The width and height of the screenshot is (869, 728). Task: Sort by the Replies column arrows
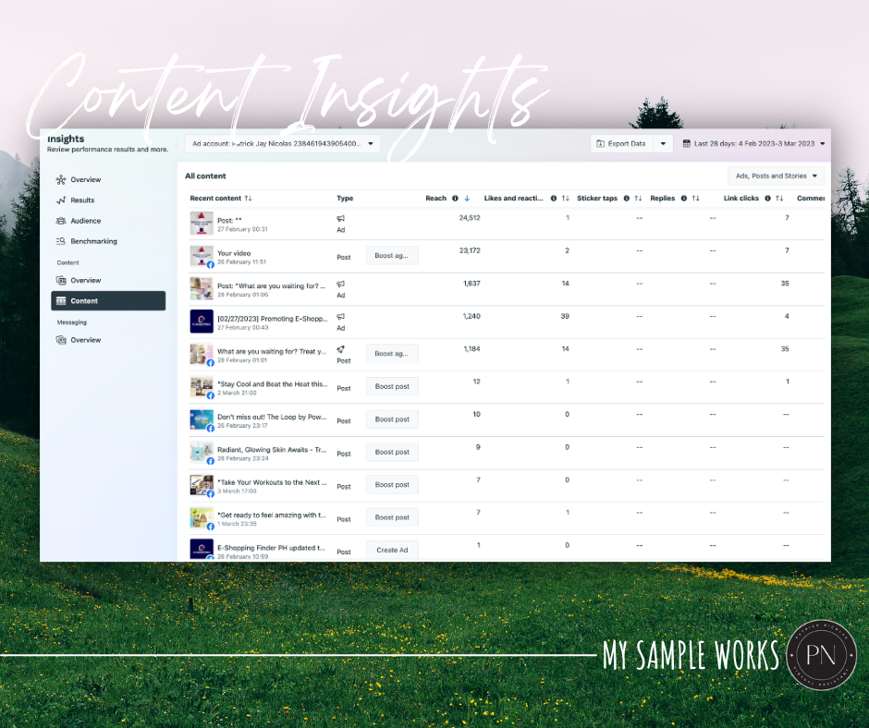point(695,198)
